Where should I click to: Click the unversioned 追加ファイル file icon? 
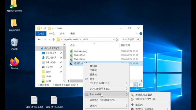[71, 63]
